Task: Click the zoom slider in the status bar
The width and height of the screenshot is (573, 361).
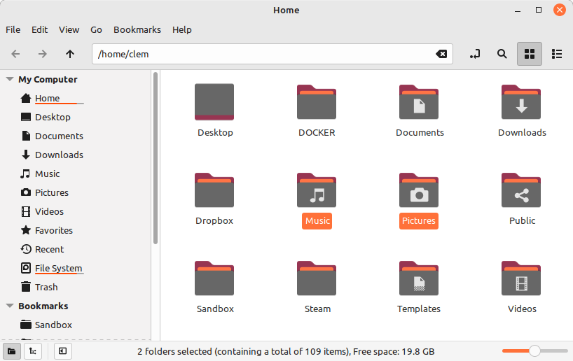Action: coord(535,351)
